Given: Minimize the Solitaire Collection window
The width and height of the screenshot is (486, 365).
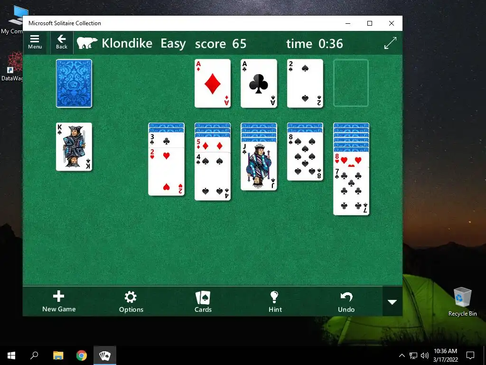Looking at the screenshot, I should point(348,23).
